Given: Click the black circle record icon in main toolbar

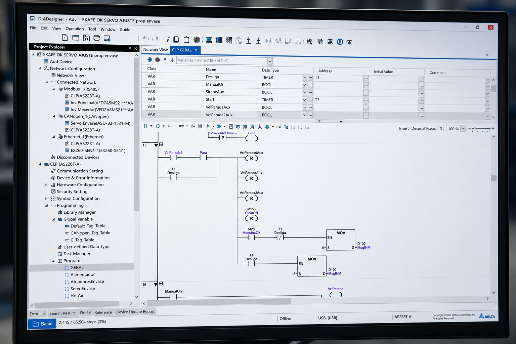Looking at the screenshot, I should 197,40.
